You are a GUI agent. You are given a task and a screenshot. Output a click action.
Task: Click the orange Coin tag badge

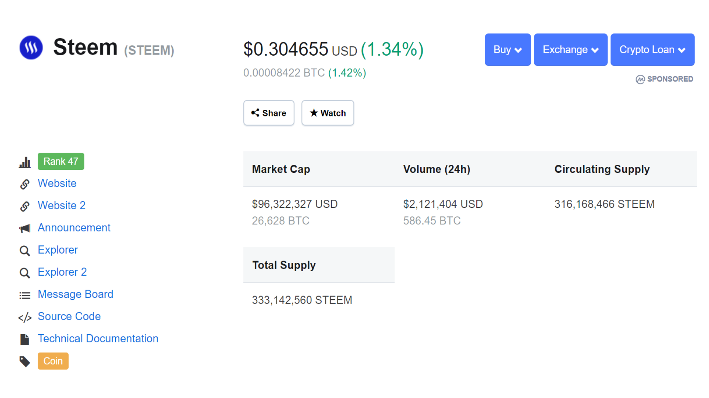53,361
